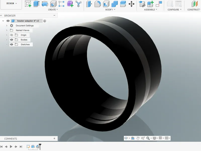
Task: Open the CONSTRUCT menu
Action: (x=194, y=10)
